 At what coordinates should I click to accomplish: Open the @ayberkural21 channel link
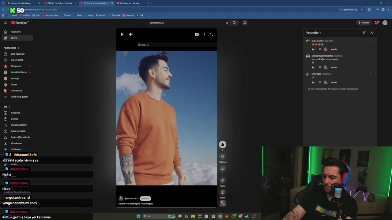point(131,199)
